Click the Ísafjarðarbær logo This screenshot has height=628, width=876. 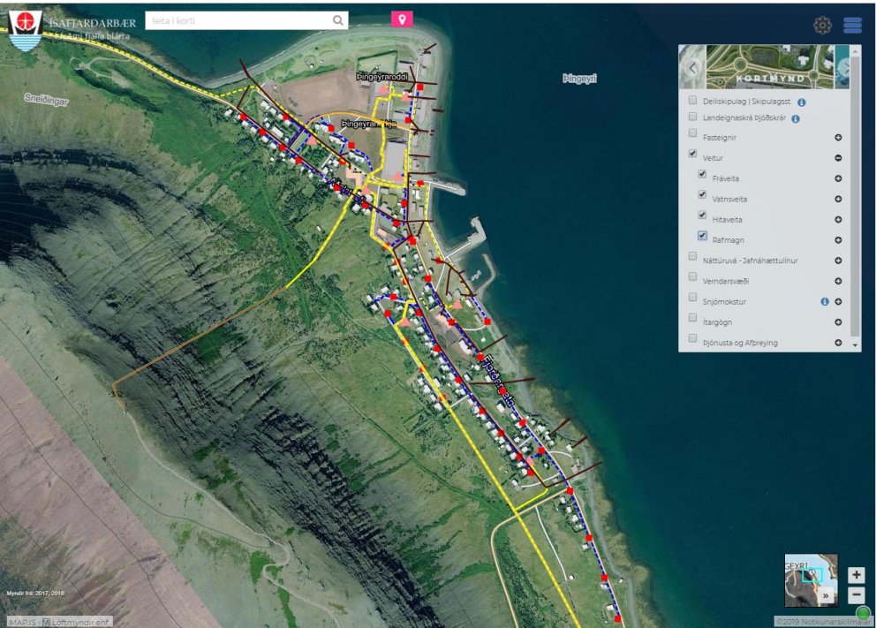(x=25, y=28)
